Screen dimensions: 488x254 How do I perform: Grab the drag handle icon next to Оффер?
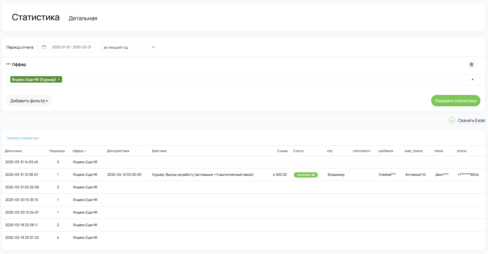8,64
